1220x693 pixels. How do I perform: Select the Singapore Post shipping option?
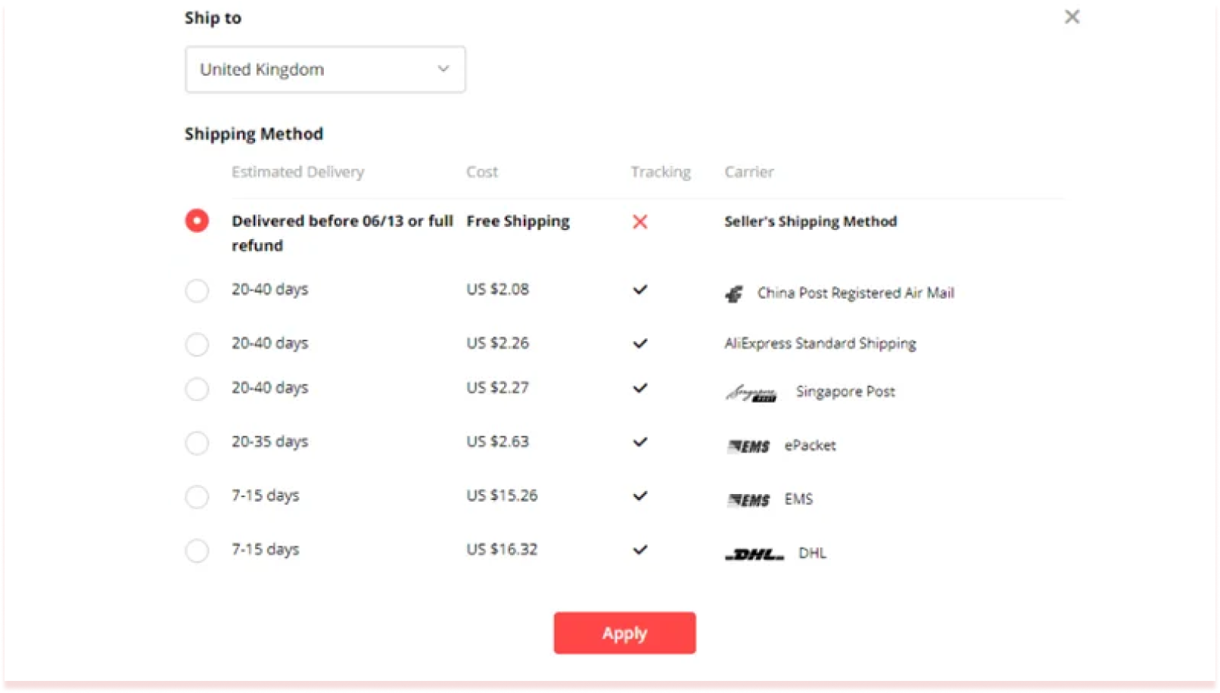(x=197, y=390)
